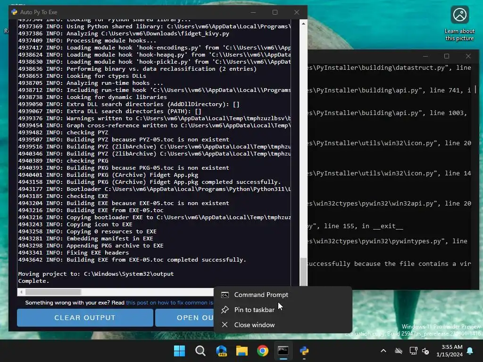Image resolution: width=483 pixels, height=362 pixels.
Task: Click 'Moving project to' output line
Action: click(x=96, y=274)
